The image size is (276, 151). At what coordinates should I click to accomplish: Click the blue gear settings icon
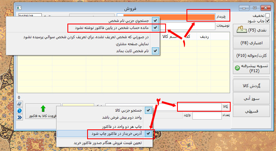(20, 110)
